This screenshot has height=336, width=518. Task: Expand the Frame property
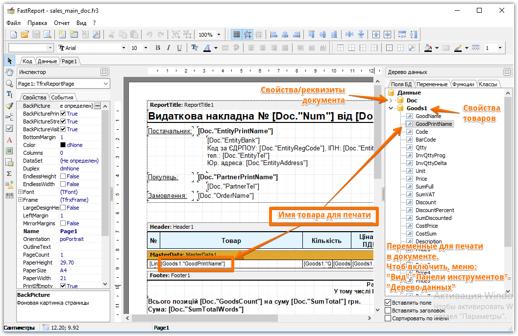click(x=20, y=200)
